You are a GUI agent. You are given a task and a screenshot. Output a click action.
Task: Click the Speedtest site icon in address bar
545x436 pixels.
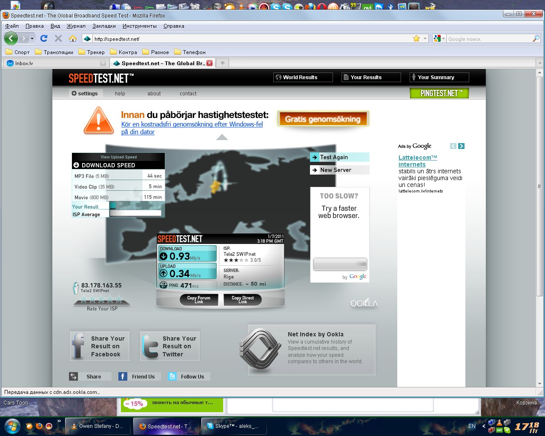coord(87,39)
